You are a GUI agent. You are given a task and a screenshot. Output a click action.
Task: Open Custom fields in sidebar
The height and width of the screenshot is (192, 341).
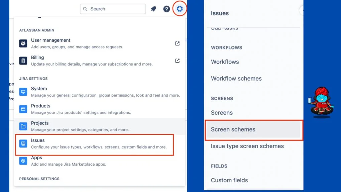229,180
